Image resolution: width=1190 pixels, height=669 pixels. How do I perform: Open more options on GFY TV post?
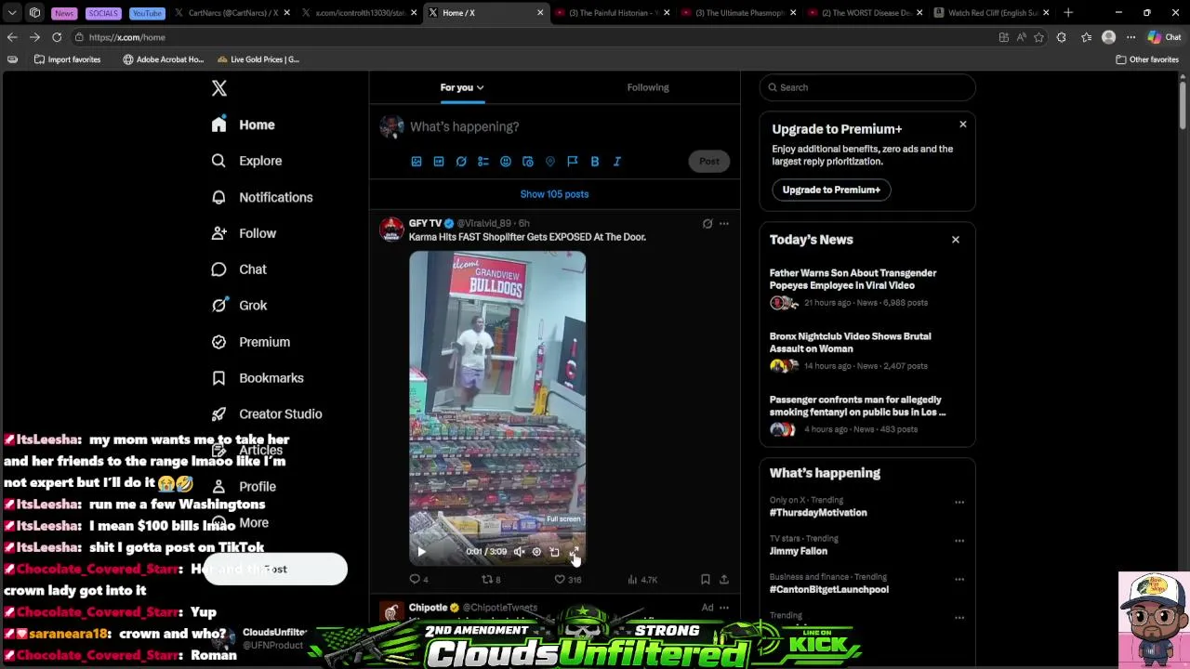tap(724, 224)
